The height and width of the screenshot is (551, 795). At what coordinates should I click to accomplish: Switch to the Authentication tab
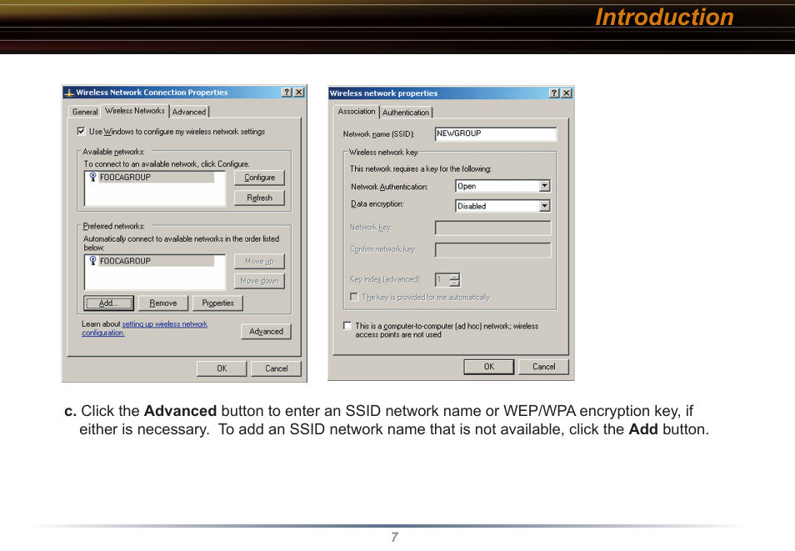[406, 113]
